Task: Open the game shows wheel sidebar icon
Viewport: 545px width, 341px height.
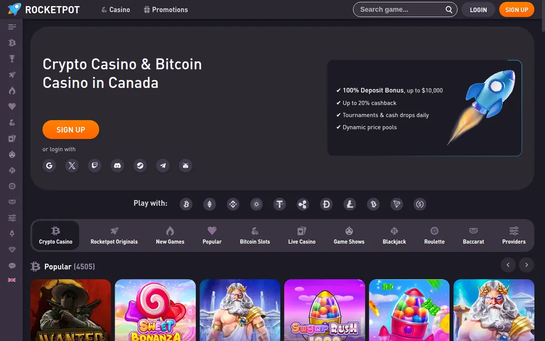Action: tap(12, 154)
